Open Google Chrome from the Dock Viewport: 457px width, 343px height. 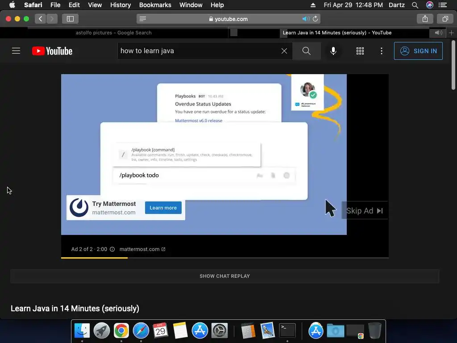(121, 331)
